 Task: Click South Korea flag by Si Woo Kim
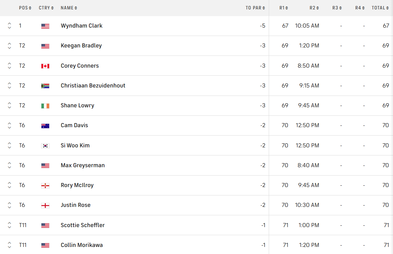point(45,146)
